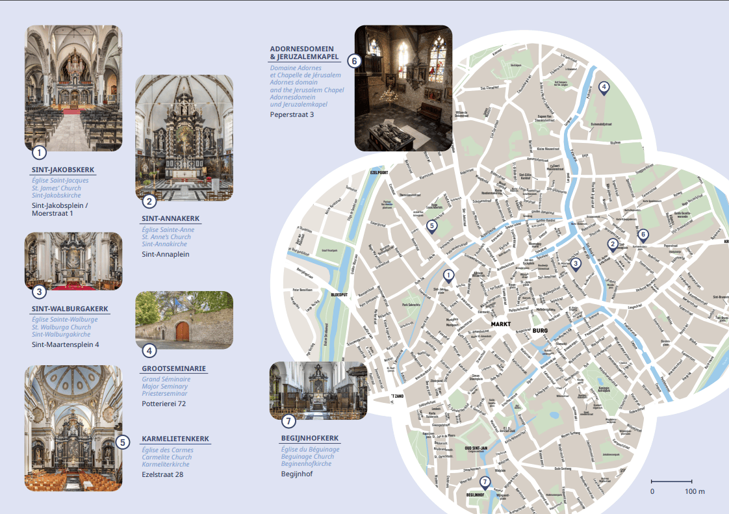The image size is (729, 514).
Task: Open the Jeruzalemkapel dark chapel photo
Action: point(403,88)
